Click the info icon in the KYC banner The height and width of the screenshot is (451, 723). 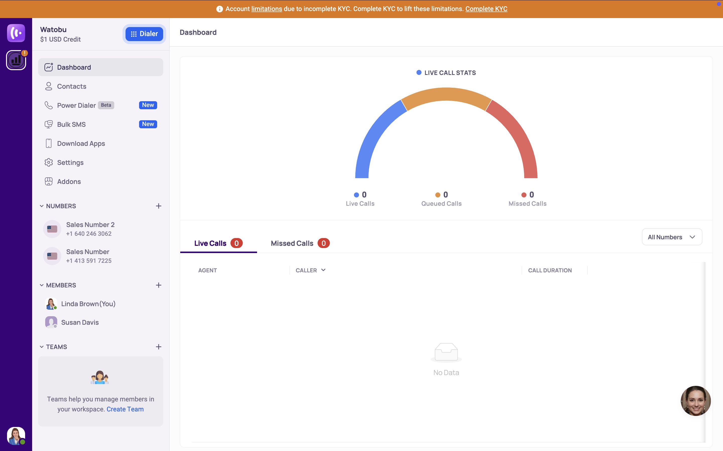tap(220, 9)
